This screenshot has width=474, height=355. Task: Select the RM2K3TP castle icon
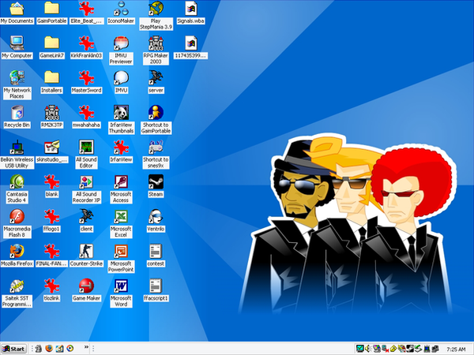point(51,113)
